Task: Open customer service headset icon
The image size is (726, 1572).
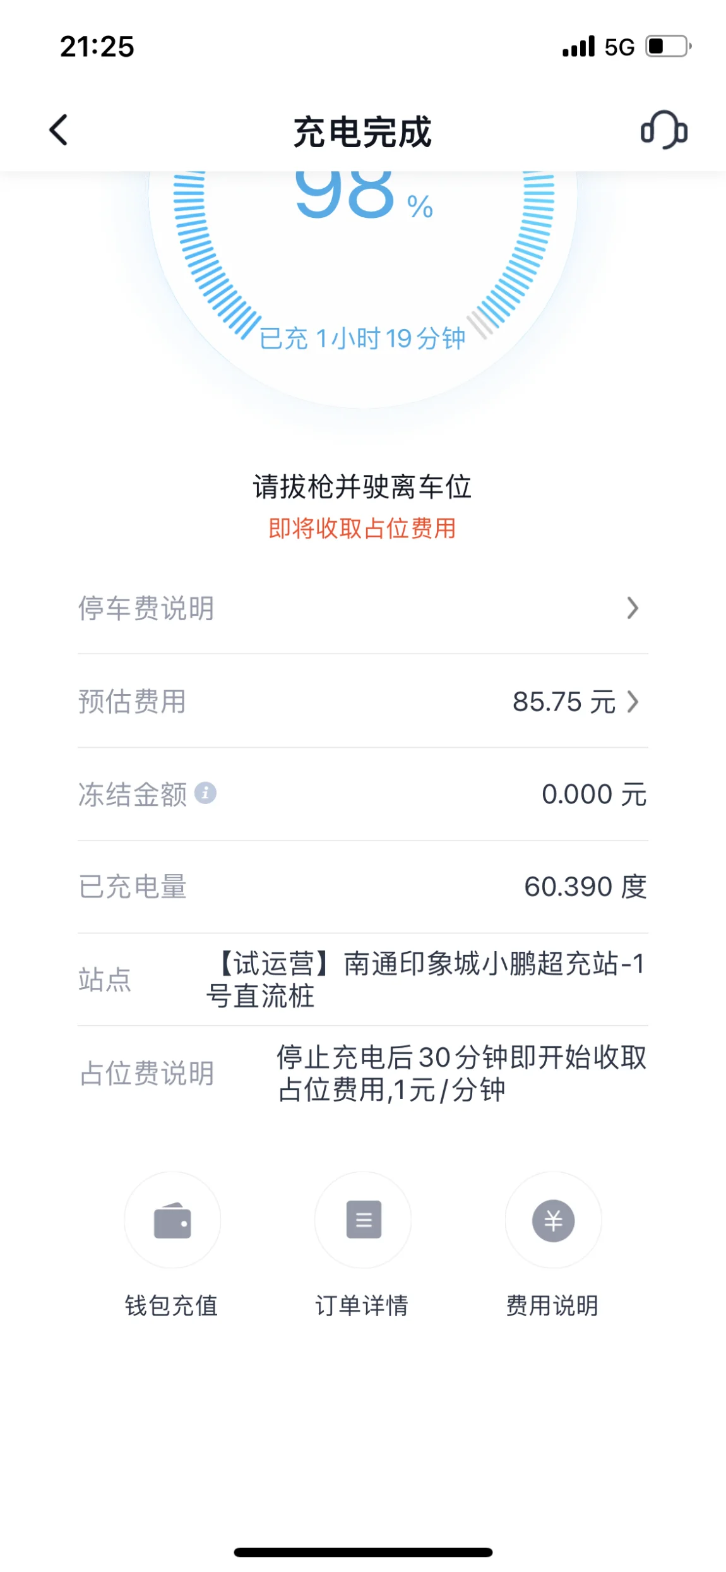Action: click(664, 130)
